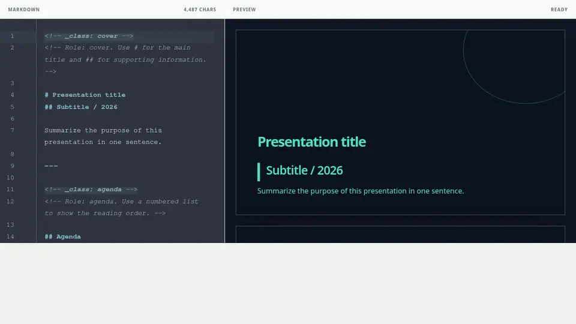Click the PREVIEW panel header label

click(244, 10)
